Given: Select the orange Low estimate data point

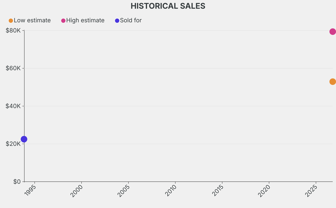Looking at the screenshot, I should click(333, 82).
